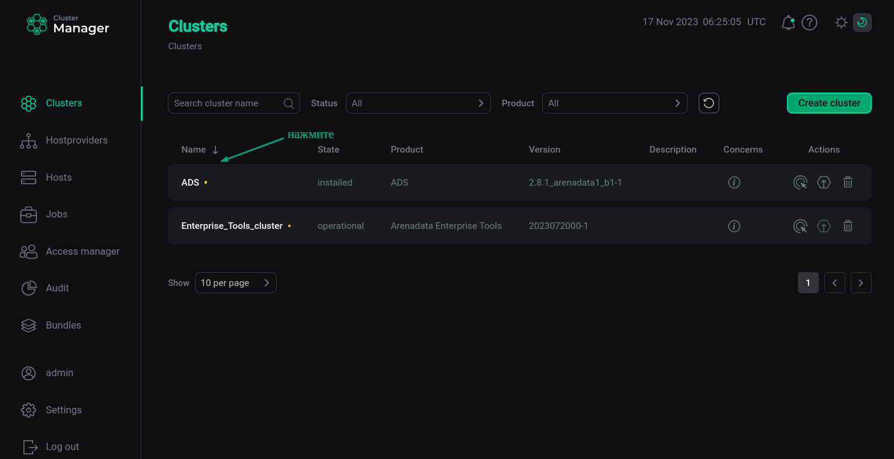Click the Version column header

pos(544,150)
